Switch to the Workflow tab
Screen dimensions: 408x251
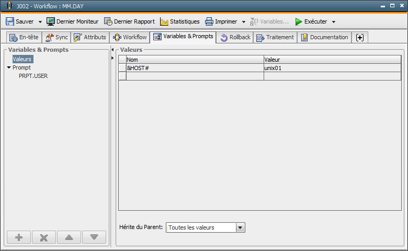click(x=130, y=38)
